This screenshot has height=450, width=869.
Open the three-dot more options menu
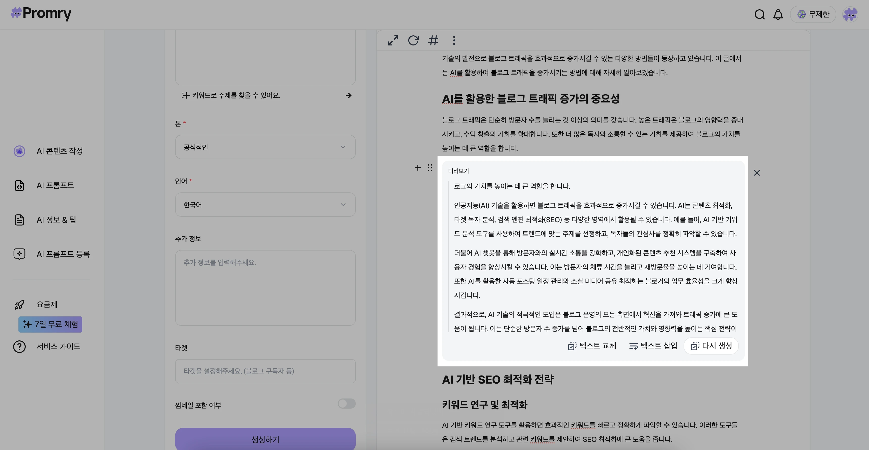point(454,40)
